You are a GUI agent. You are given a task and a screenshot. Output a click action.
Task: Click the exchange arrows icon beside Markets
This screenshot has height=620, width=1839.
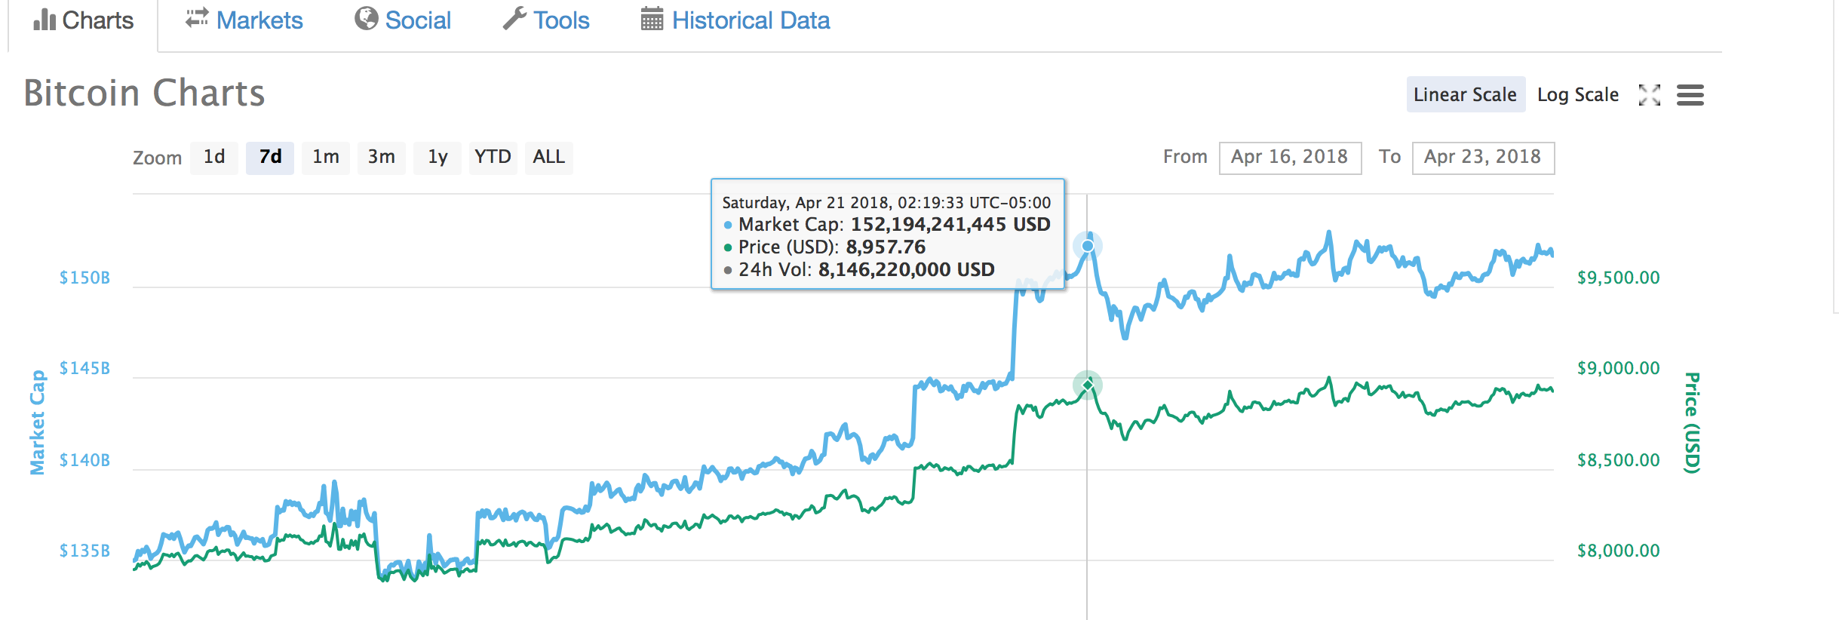click(197, 18)
